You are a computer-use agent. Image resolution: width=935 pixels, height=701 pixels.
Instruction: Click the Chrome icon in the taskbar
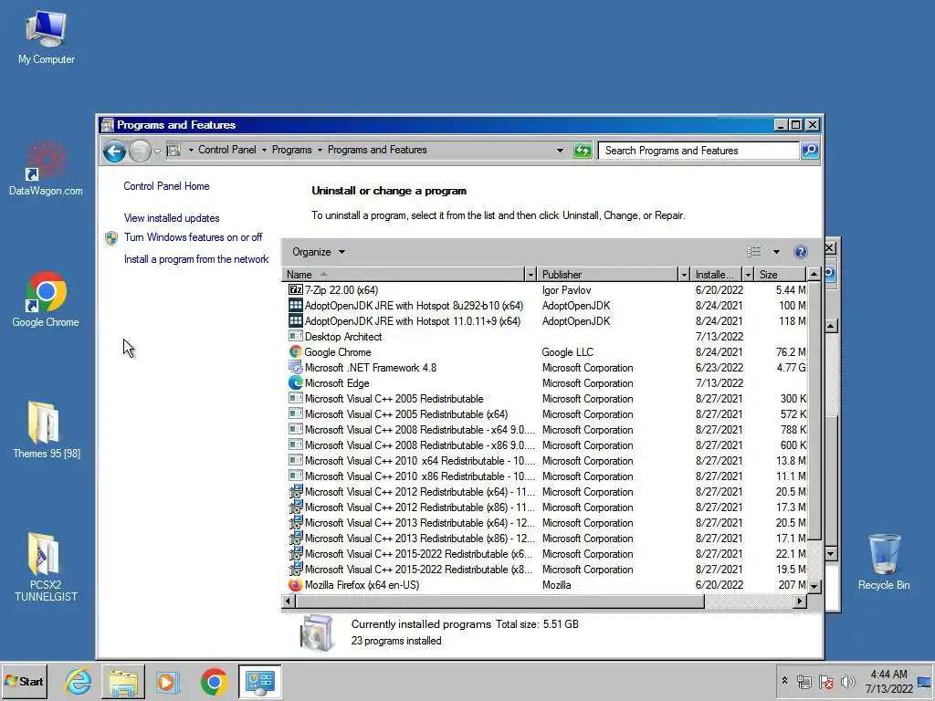click(214, 681)
